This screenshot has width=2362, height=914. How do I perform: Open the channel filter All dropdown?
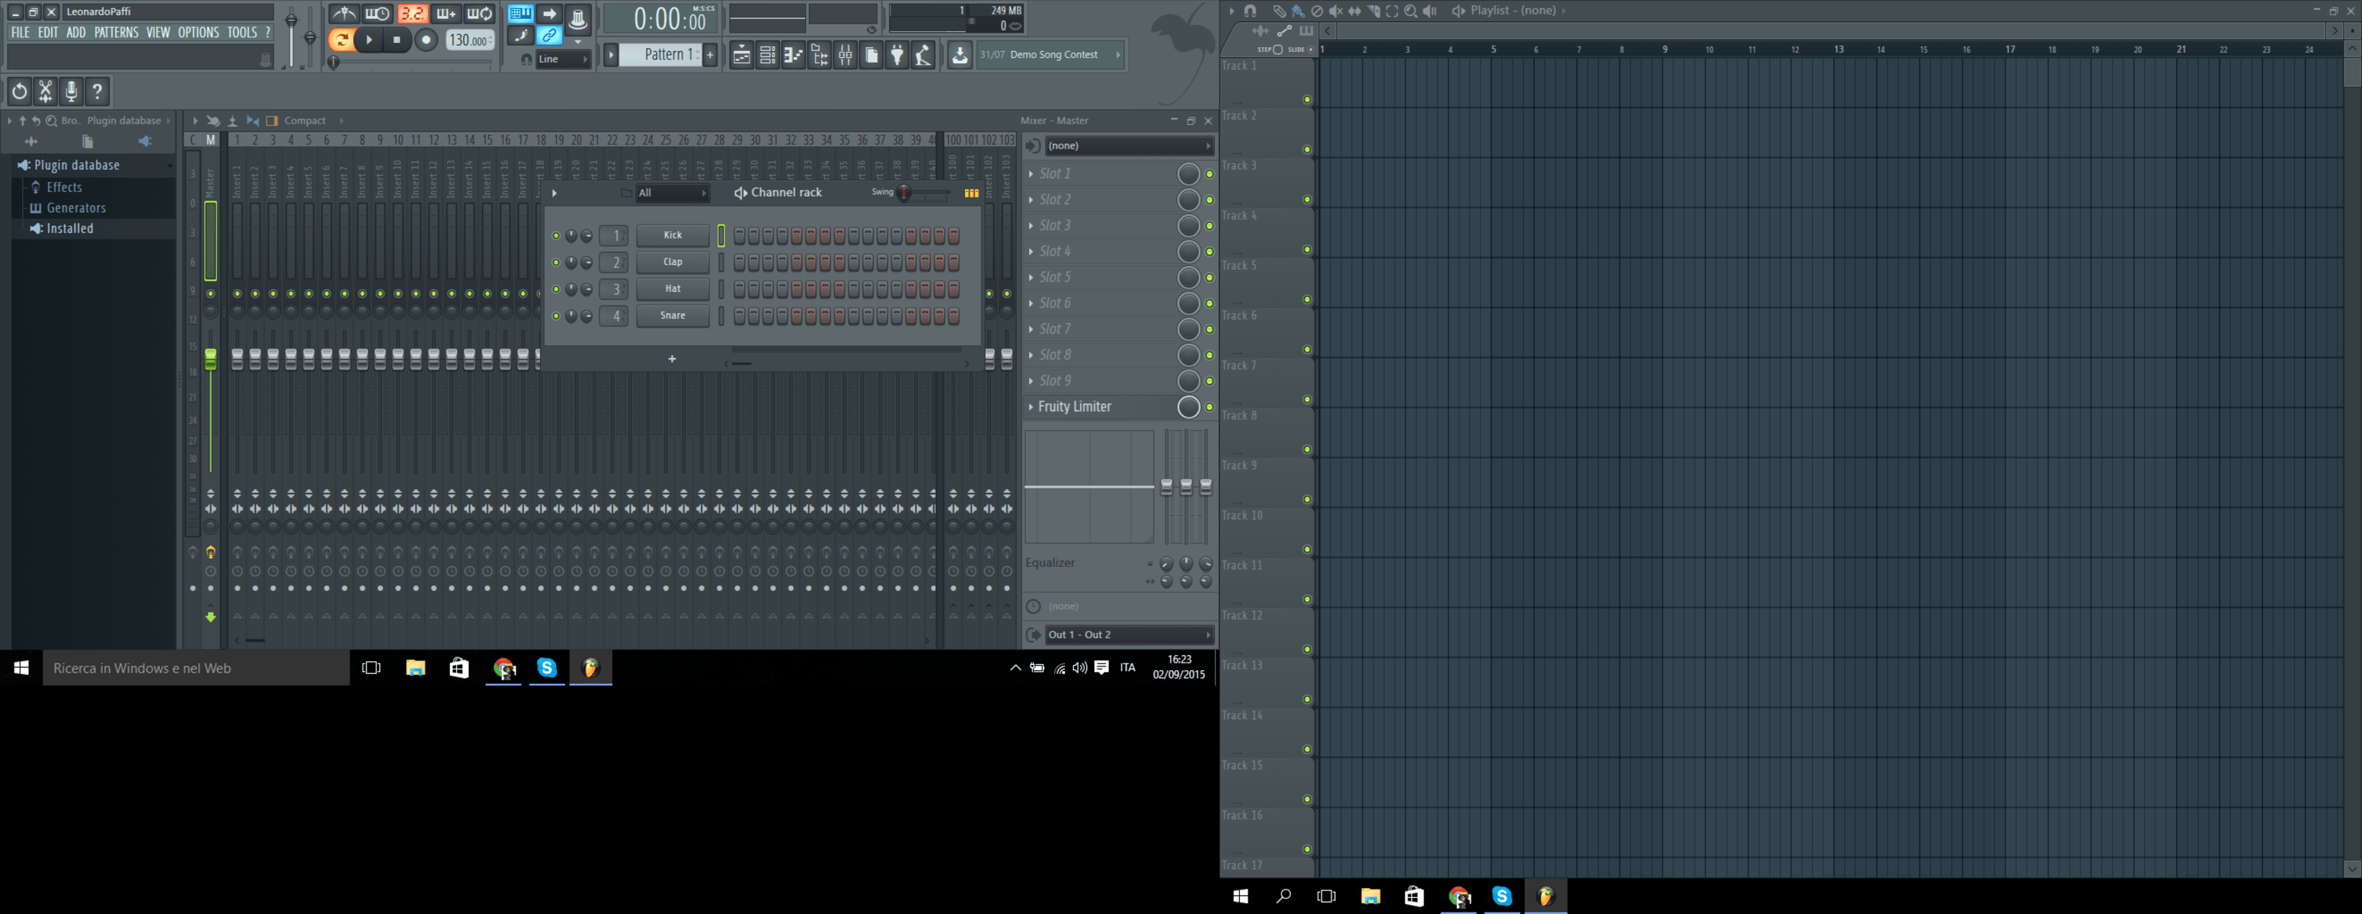tap(672, 193)
